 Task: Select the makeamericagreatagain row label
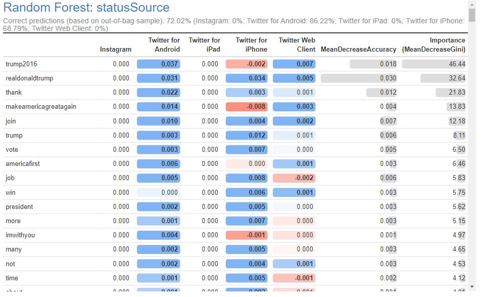click(x=41, y=107)
